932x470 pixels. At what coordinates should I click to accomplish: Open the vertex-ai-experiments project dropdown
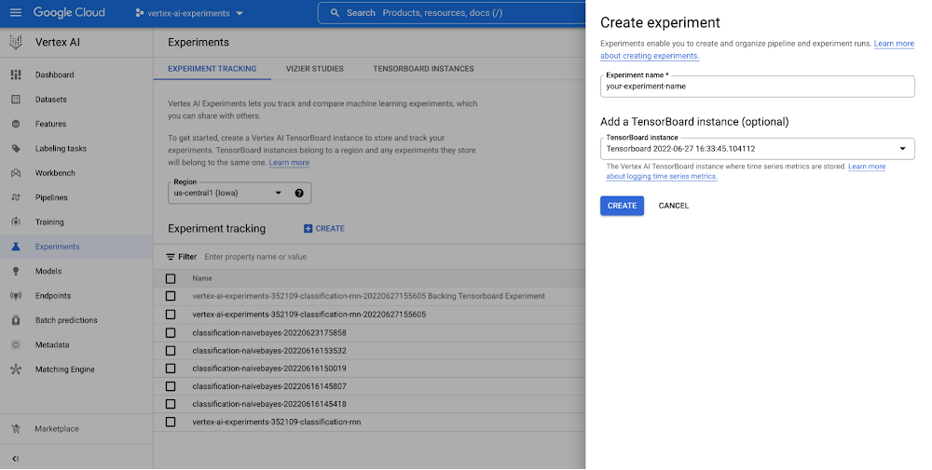click(189, 13)
